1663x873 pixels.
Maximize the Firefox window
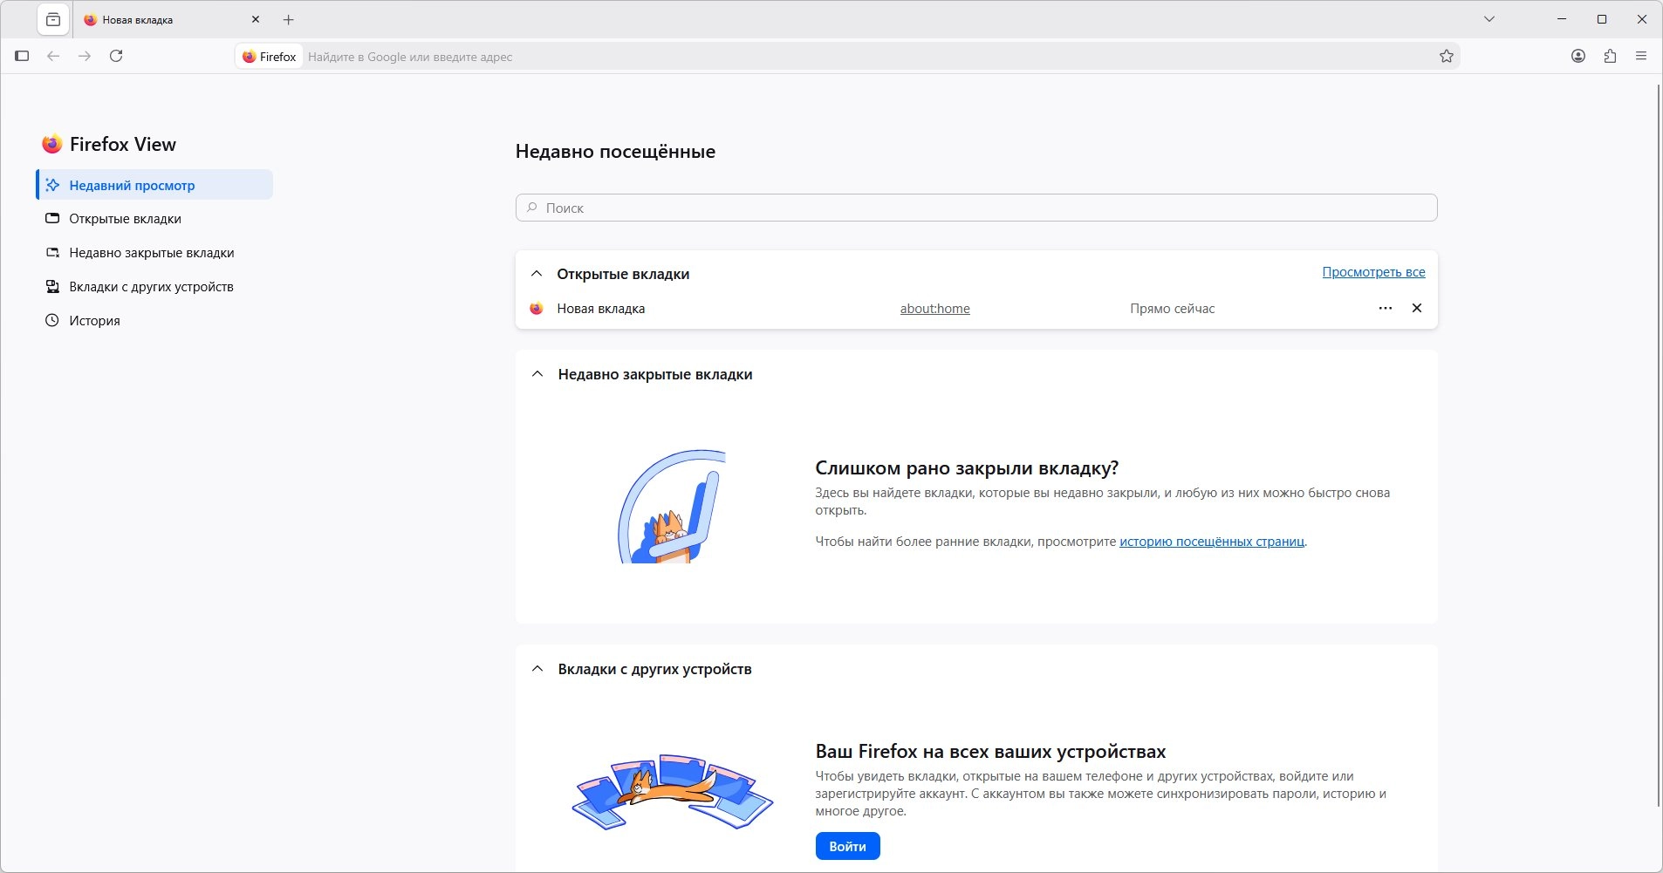pyautogui.click(x=1602, y=19)
